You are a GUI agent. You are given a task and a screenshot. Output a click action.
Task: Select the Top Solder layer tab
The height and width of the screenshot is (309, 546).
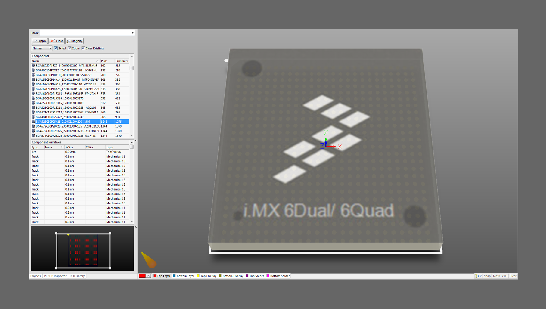coord(255,276)
